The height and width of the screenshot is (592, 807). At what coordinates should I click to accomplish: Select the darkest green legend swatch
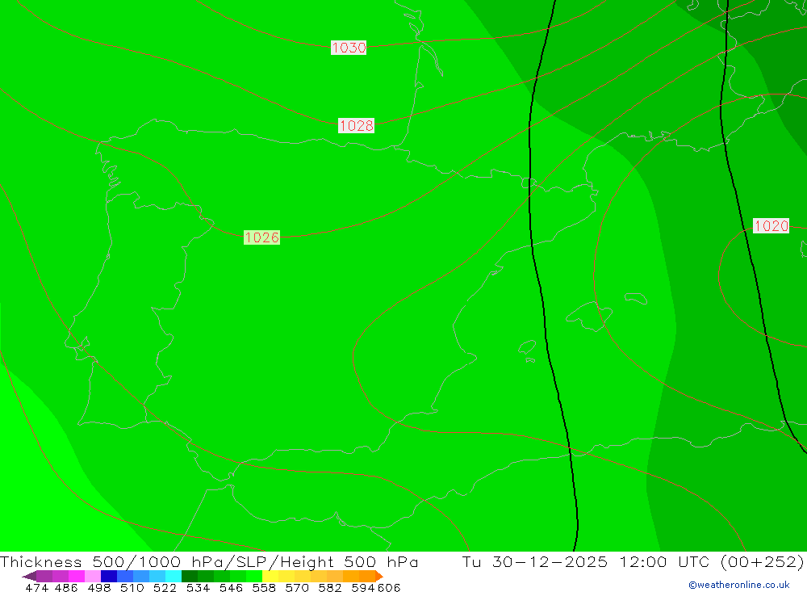coord(190,576)
